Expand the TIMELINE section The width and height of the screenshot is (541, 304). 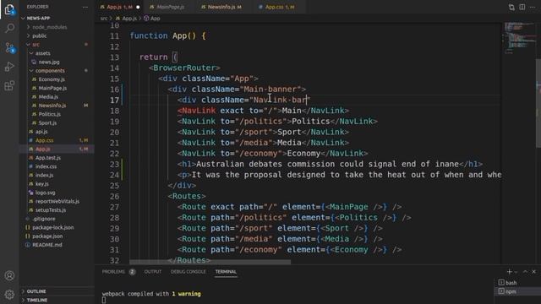point(36,300)
